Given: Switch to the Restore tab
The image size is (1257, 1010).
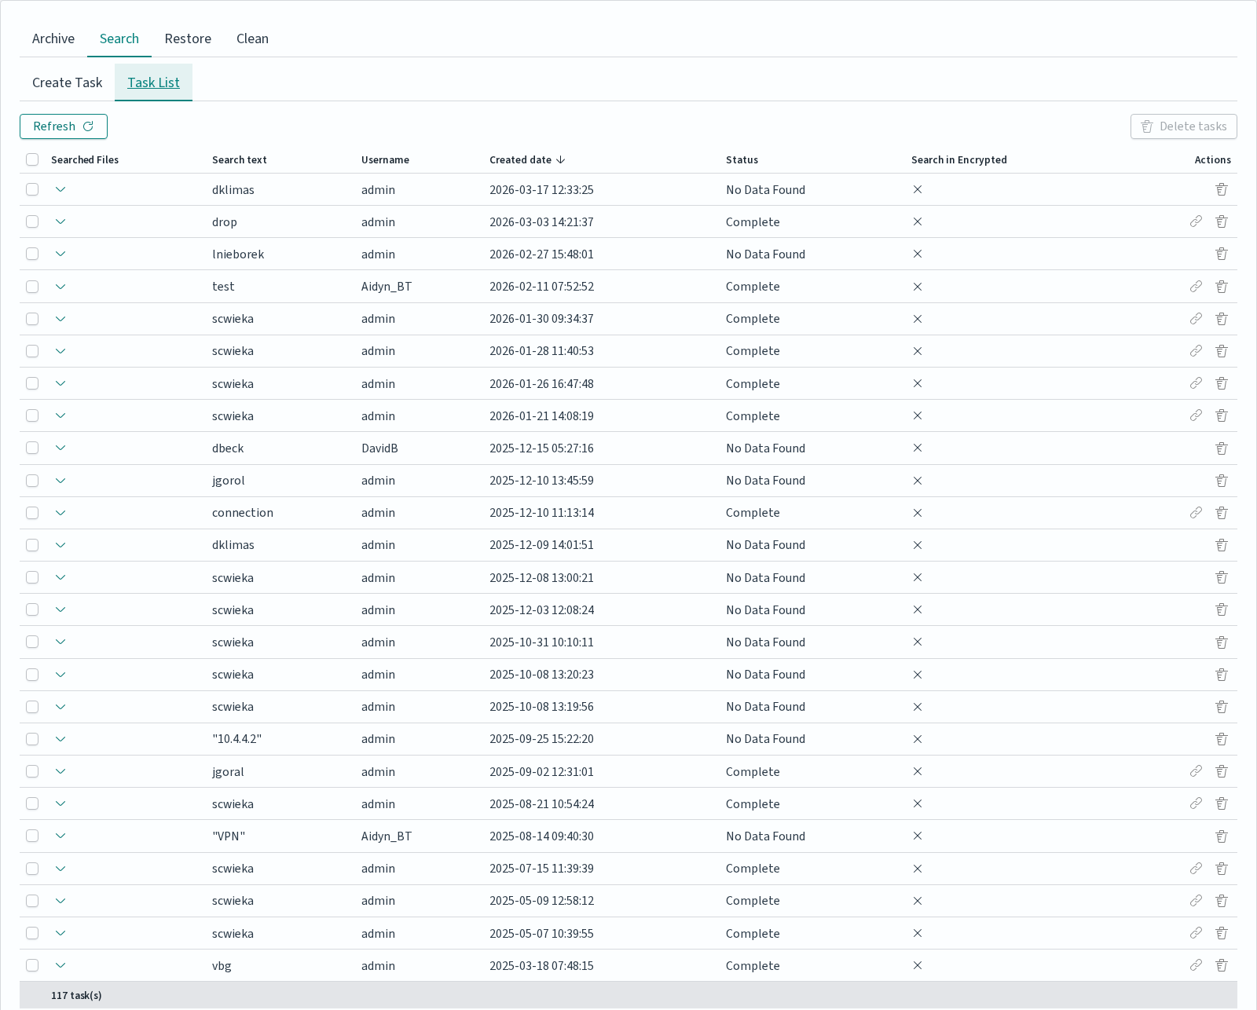Looking at the screenshot, I should point(188,38).
